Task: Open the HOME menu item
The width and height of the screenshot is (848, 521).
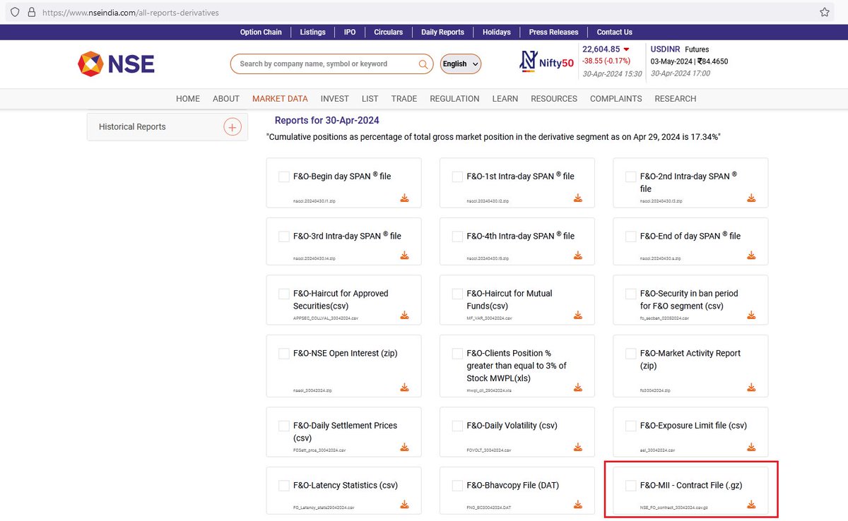Action: pos(188,99)
